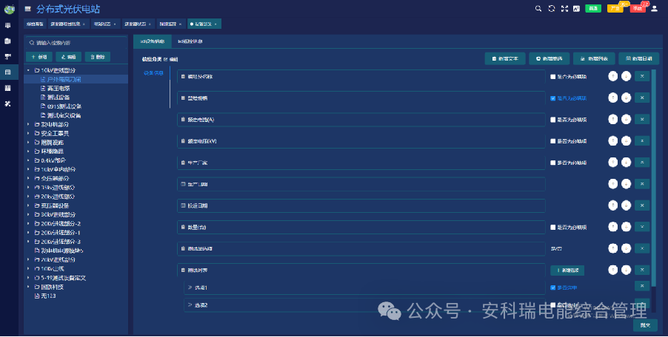The height and width of the screenshot is (337, 668).
Task: Expand the 5-19测试设备定义 tree node
Action: 29,278
